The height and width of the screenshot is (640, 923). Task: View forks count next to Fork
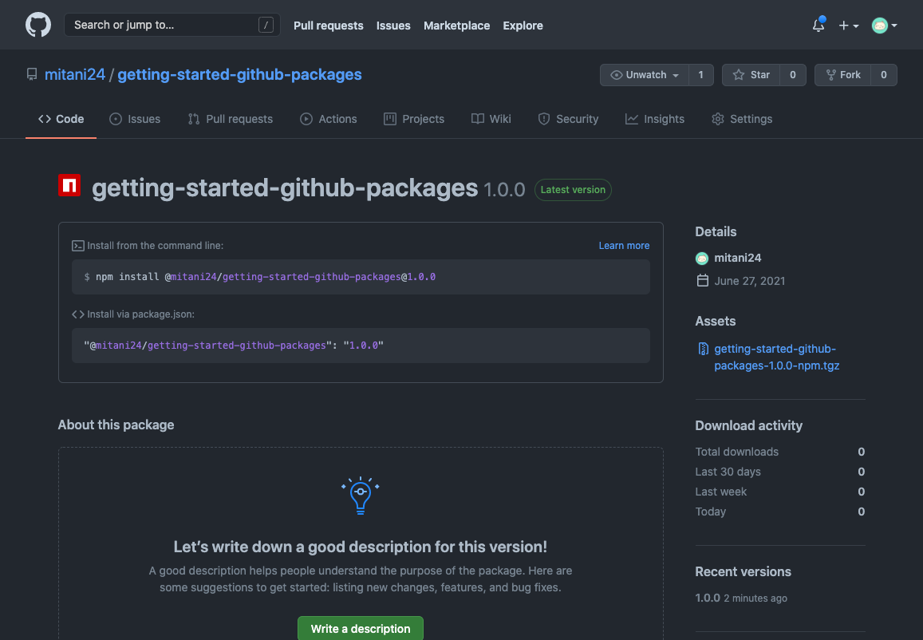coord(884,75)
